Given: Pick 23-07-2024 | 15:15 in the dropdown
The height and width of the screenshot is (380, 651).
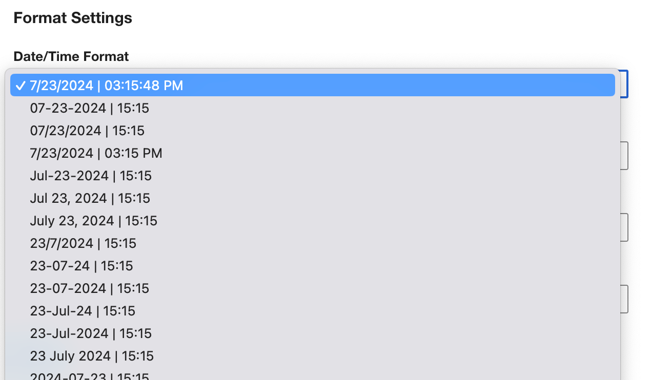Looking at the screenshot, I should click(90, 288).
